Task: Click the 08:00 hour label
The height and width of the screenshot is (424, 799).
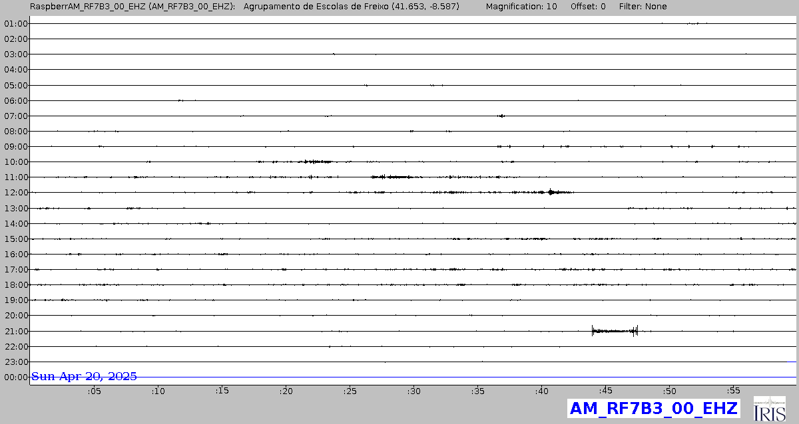Action: (x=16, y=132)
